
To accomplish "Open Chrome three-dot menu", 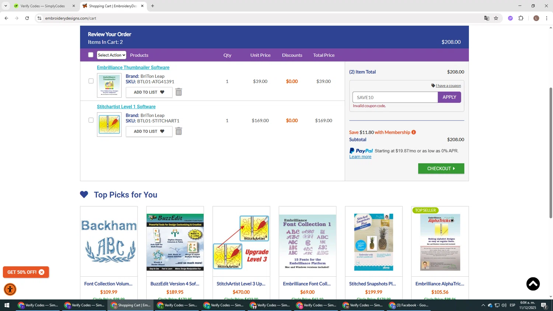I will (x=547, y=18).
